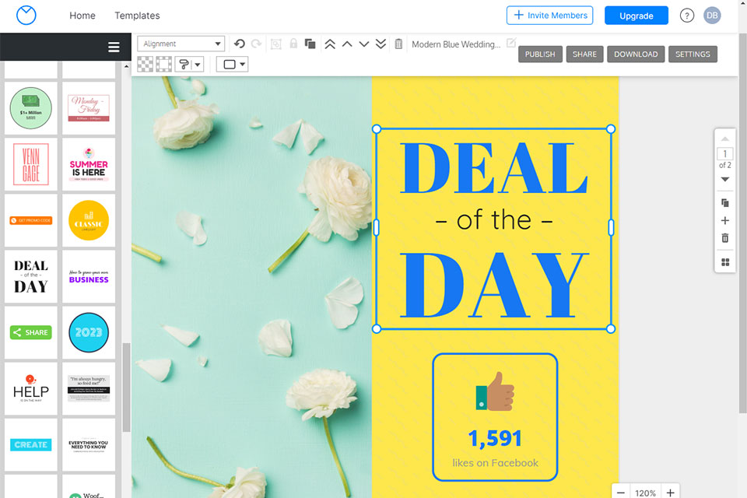Send selected element to back
Image resolution: width=747 pixels, height=498 pixels.
[x=381, y=44]
